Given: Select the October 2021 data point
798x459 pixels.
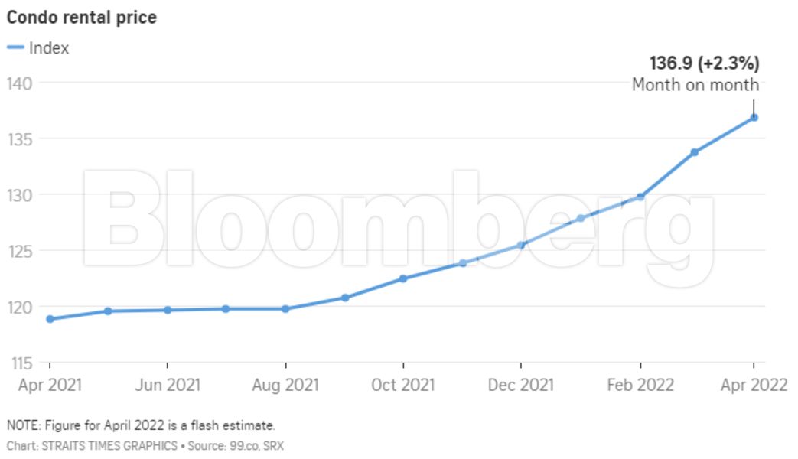Looking at the screenshot, I should point(403,278).
